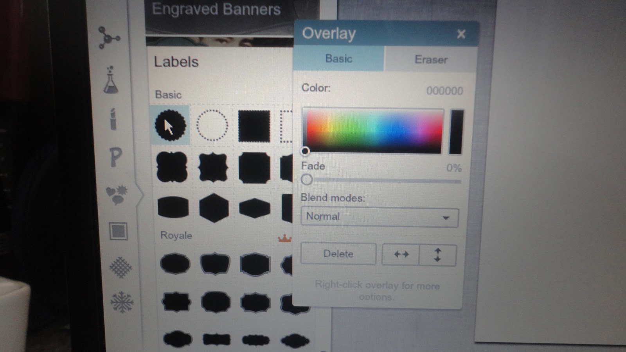Close the Overlay panel with the X
Image resolution: width=626 pixels, height=352 pixels.
pos(461,34)
